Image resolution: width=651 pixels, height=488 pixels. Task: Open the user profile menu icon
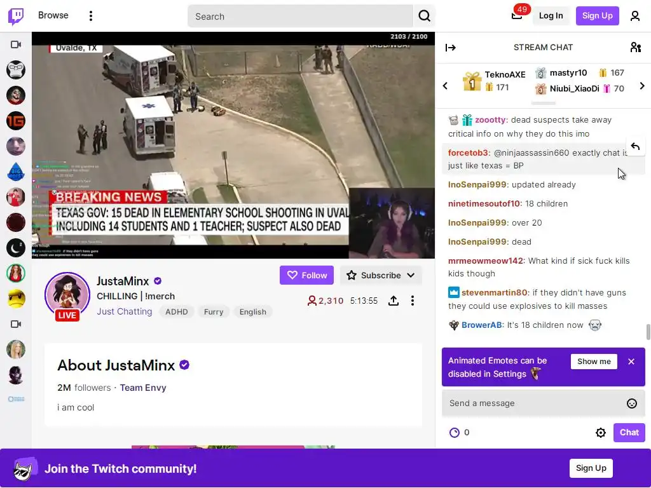tap(635, 16)
